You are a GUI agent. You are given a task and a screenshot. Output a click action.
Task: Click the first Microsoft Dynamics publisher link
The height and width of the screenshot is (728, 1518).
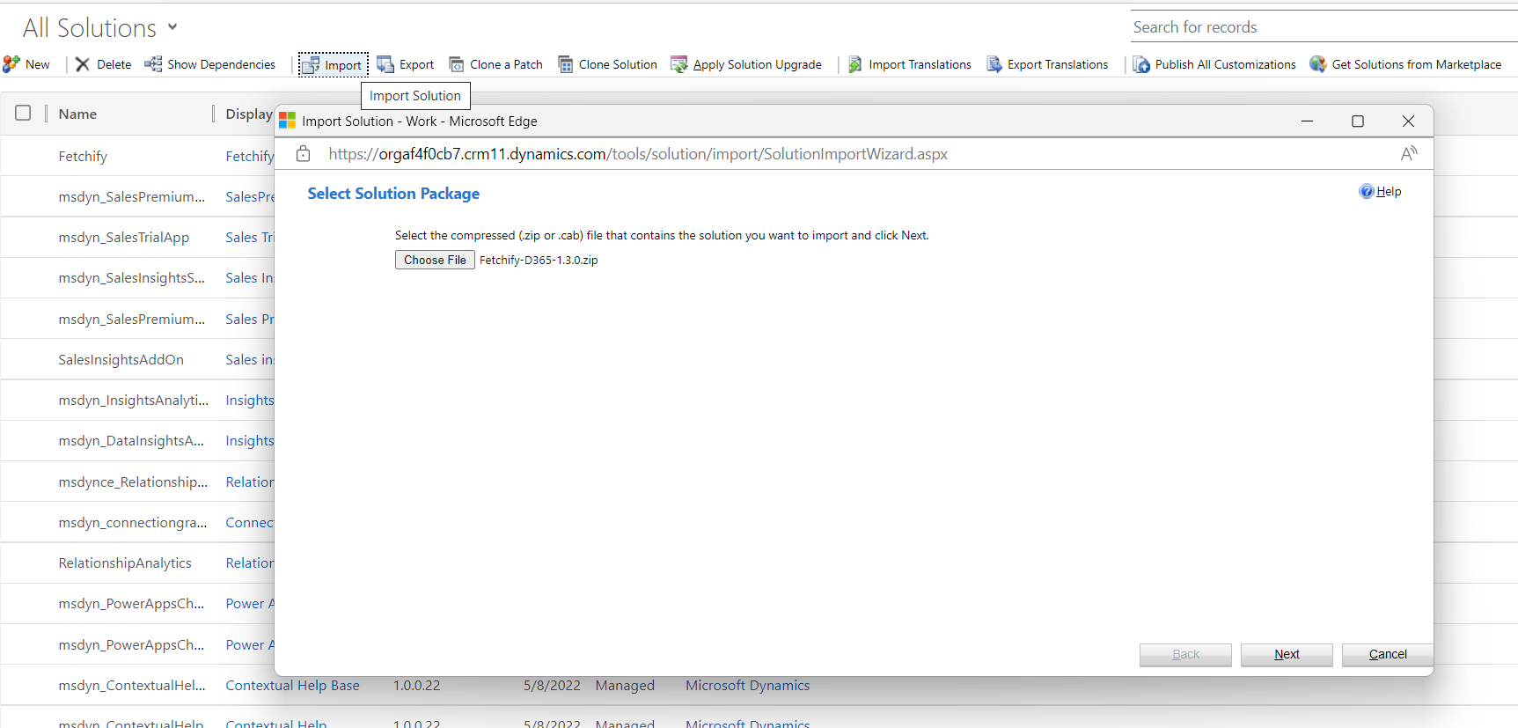(x=747, y=685)
